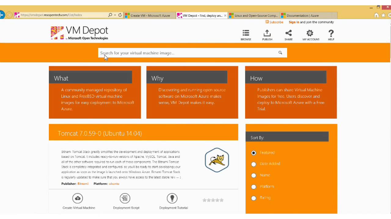Click the Create Virtual Machine cloud icon
This screenshot has height=219, width=391.
[x=78, y=198]
